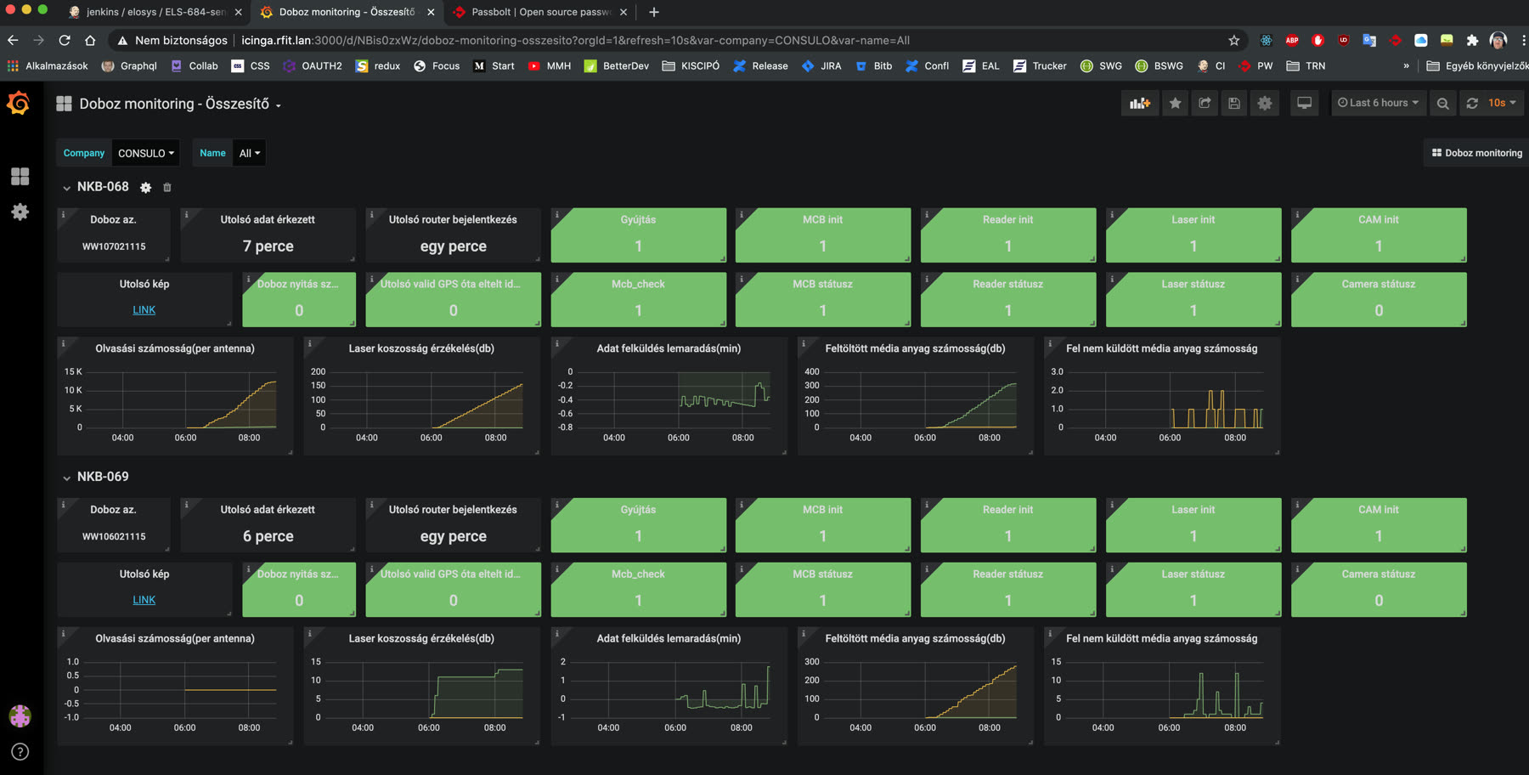Open the Company CONSULO dropdown

145,153
